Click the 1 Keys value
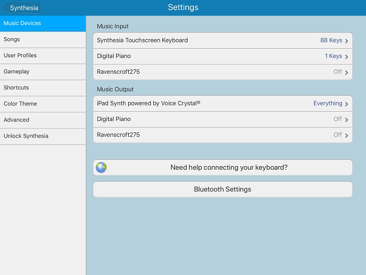Image resolution: width=366 pixels, height=275 pixels. click(333, 56)
